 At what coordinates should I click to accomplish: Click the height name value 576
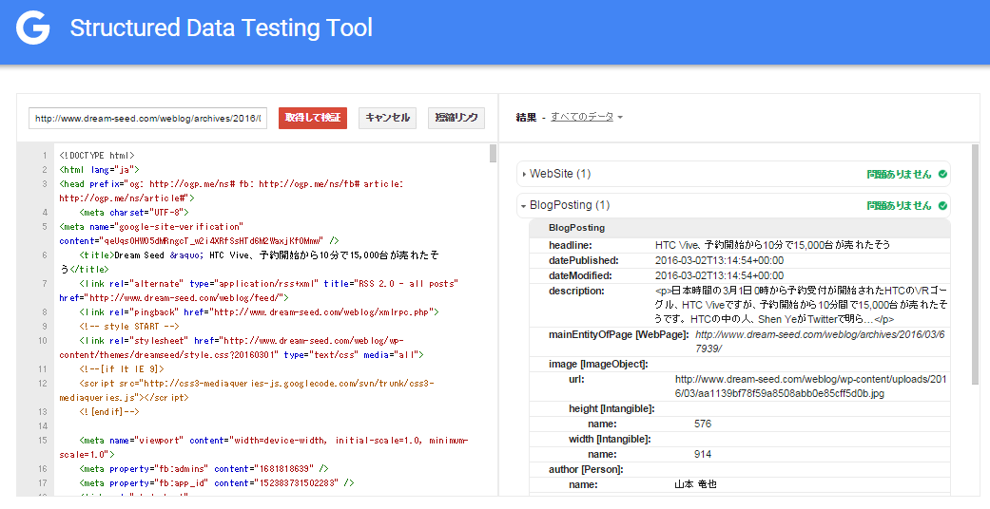coord(703,424)
